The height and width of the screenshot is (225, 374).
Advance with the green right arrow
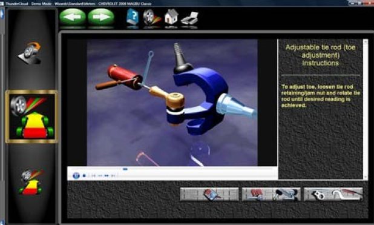101,17
